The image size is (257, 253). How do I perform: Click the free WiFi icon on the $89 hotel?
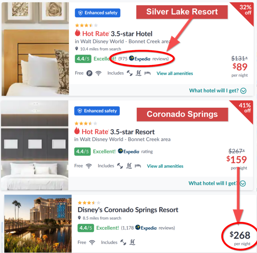point(98,73)
